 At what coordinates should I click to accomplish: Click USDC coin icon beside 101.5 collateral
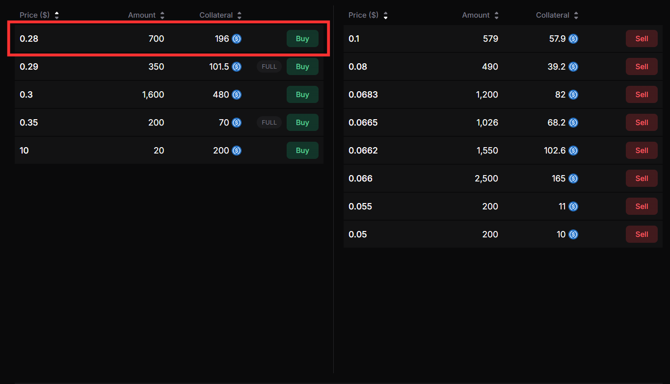pyautogui.click(x=237, y=67)
